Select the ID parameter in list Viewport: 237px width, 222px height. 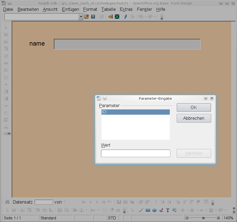click(x=136, y=112)
